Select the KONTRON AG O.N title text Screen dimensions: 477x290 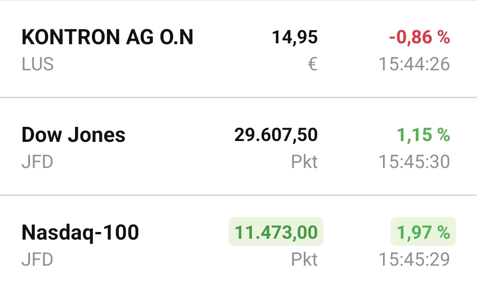pos(107,37)
